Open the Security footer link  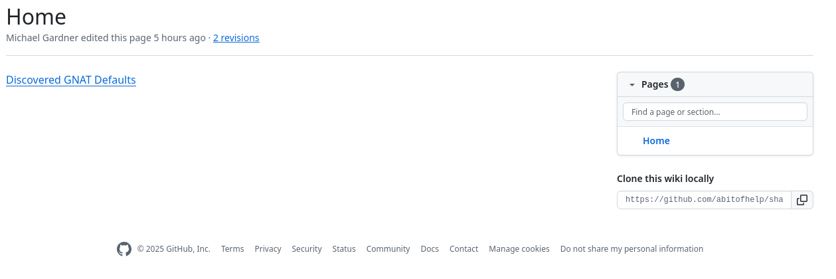click(x=307, y=249)
